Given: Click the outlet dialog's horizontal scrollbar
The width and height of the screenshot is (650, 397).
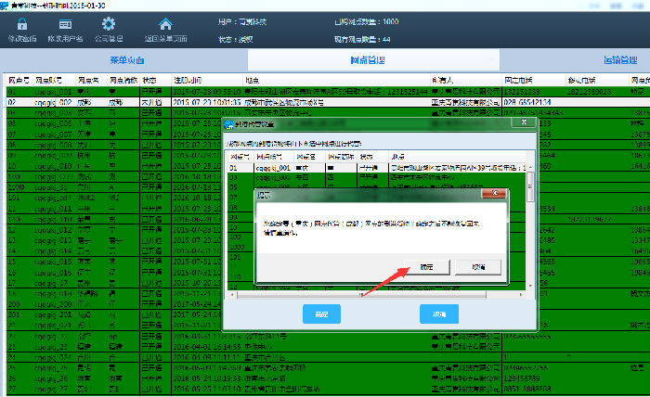Looking at the screenshot, I should point(371,296).
